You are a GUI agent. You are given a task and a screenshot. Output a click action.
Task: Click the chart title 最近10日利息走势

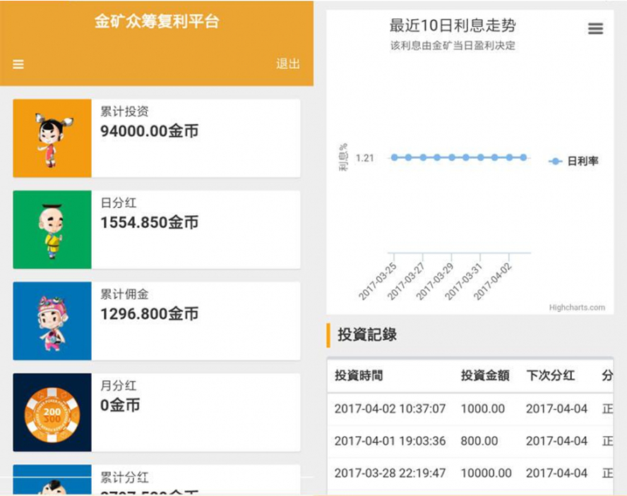[x=453, y=25]
